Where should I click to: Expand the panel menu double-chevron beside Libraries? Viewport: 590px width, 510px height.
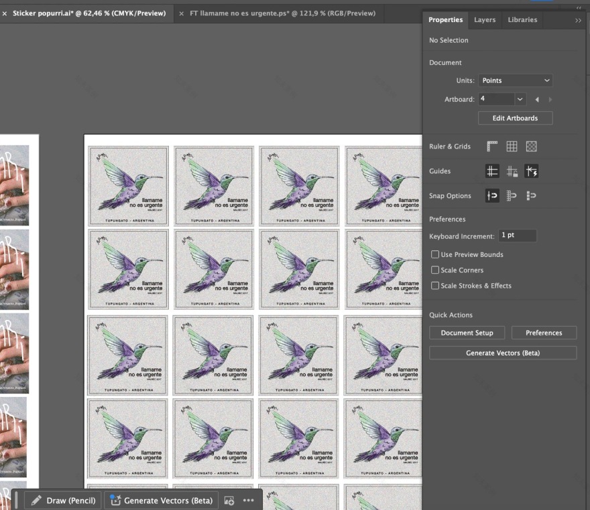(x=579, y=20)
